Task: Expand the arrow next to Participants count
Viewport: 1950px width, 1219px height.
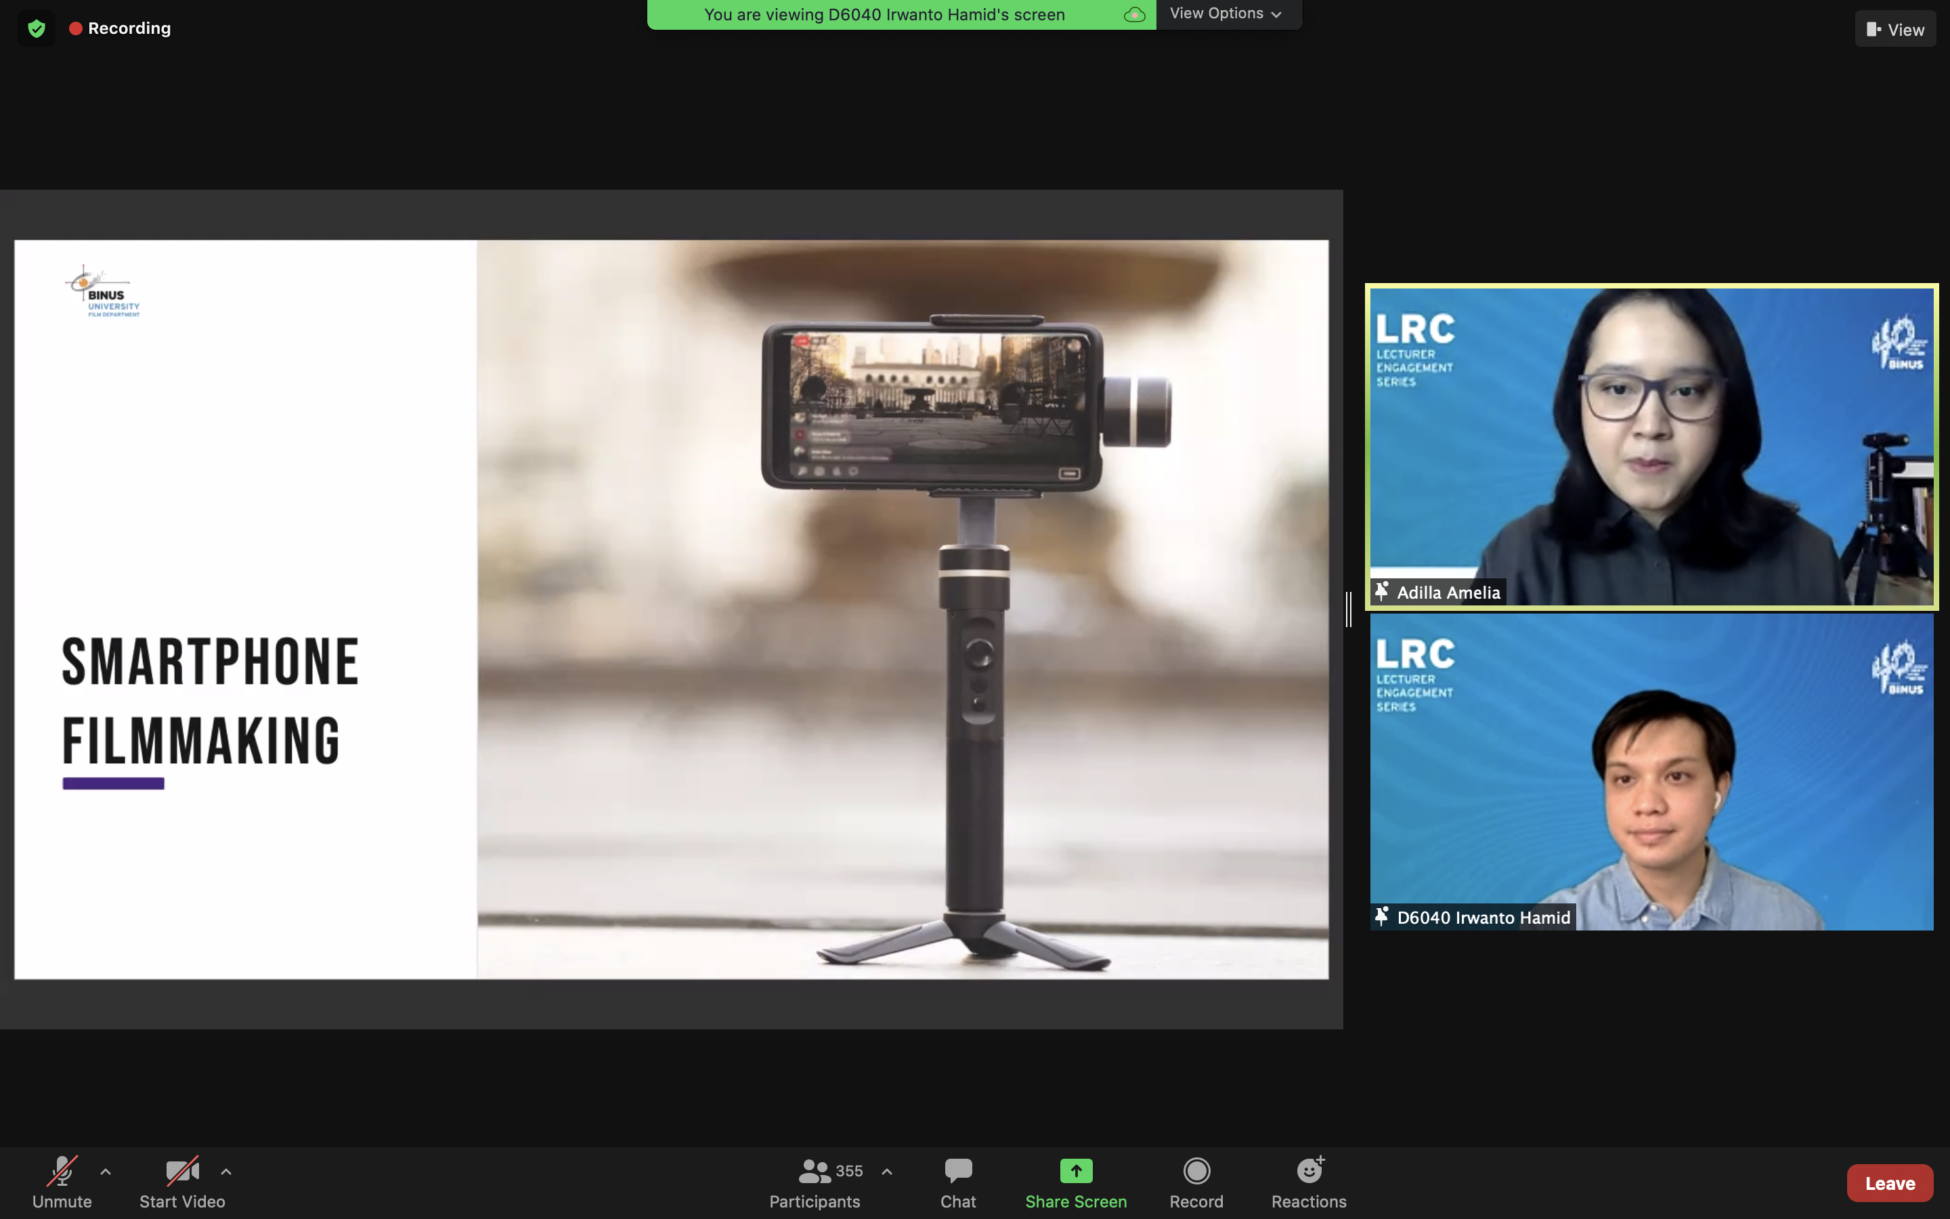Action: (887, 1172)
